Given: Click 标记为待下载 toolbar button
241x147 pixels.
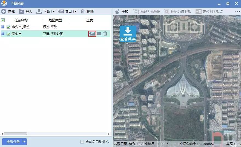Looking at the screenshot, I should [x=177, y=11].
